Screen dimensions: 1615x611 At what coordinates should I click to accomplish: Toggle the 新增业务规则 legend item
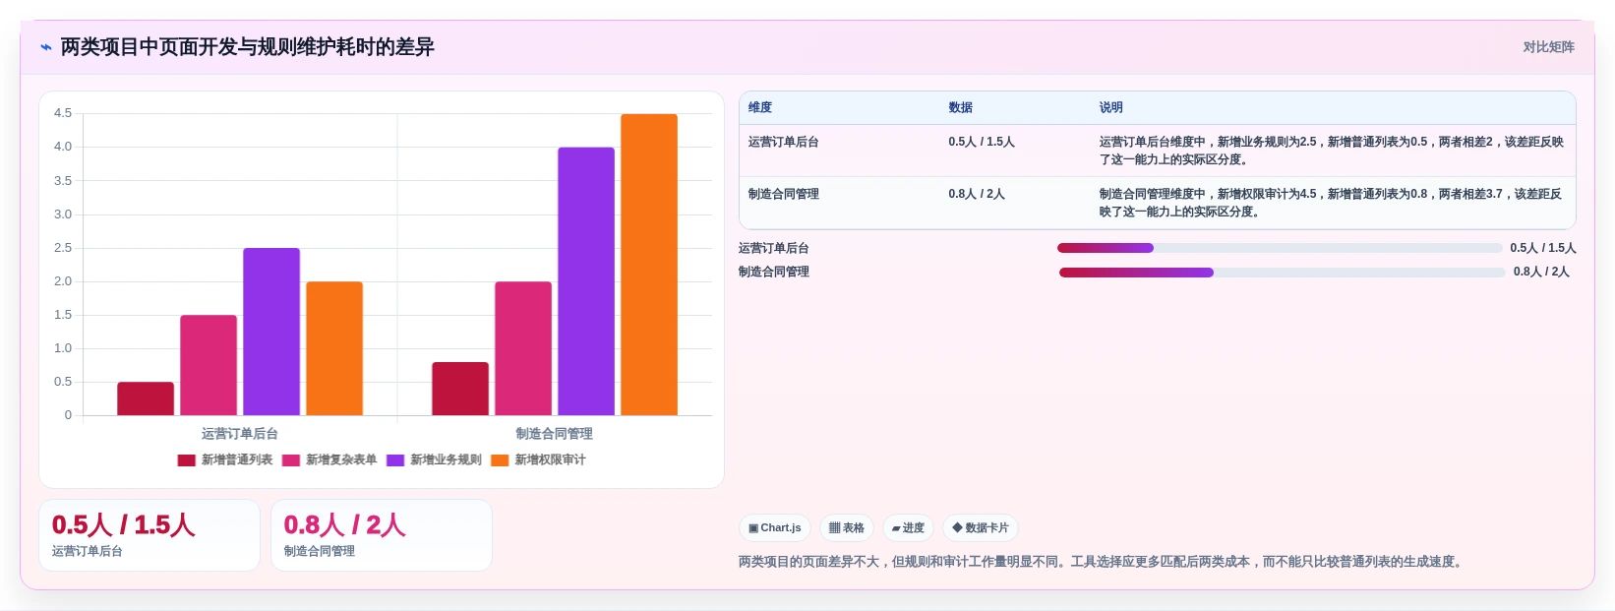pos(434,459)
